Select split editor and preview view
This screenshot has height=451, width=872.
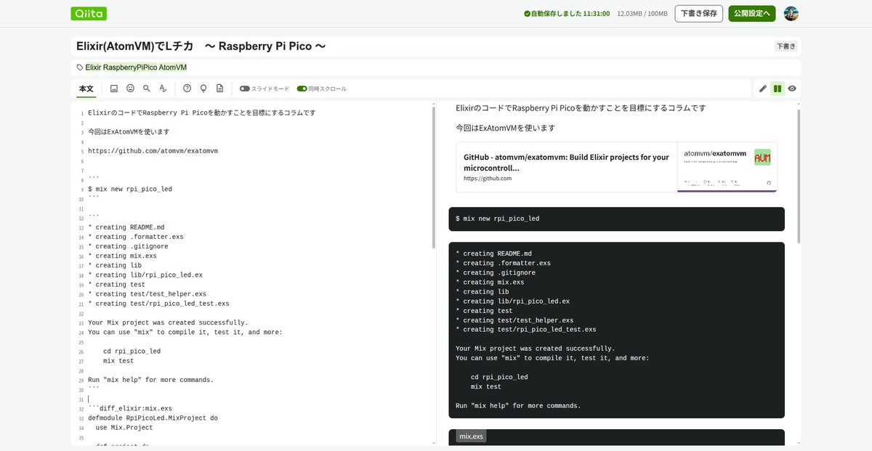pos(778,89)
